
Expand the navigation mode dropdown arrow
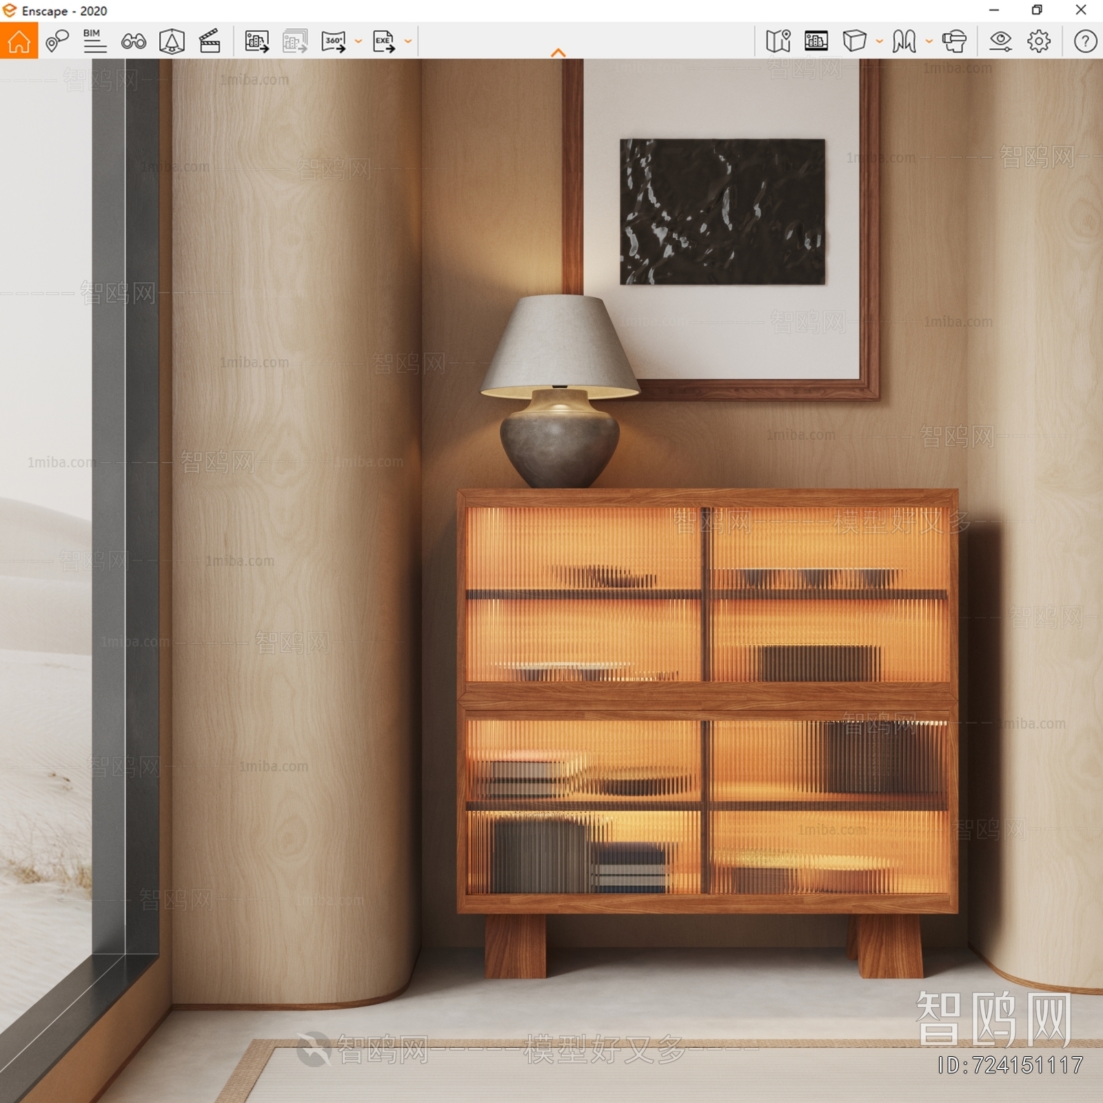[x=929, y=41]
